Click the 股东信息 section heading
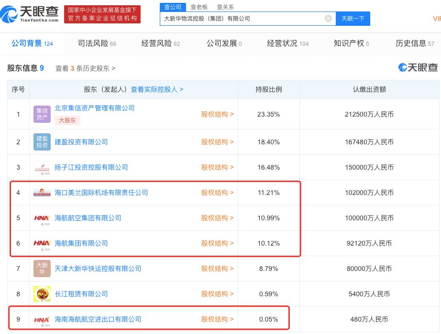Viewport: 441px width, 334px height. click(x=25, y=68)
